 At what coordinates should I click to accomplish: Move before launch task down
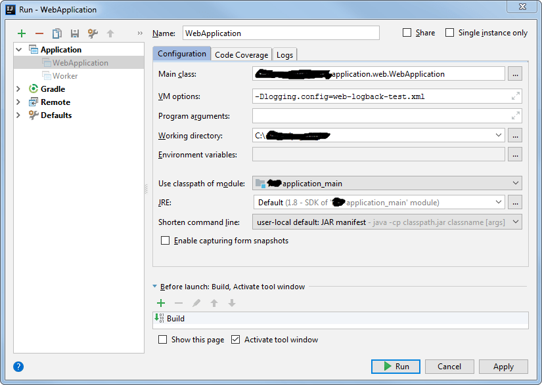(x=232, y=303)
